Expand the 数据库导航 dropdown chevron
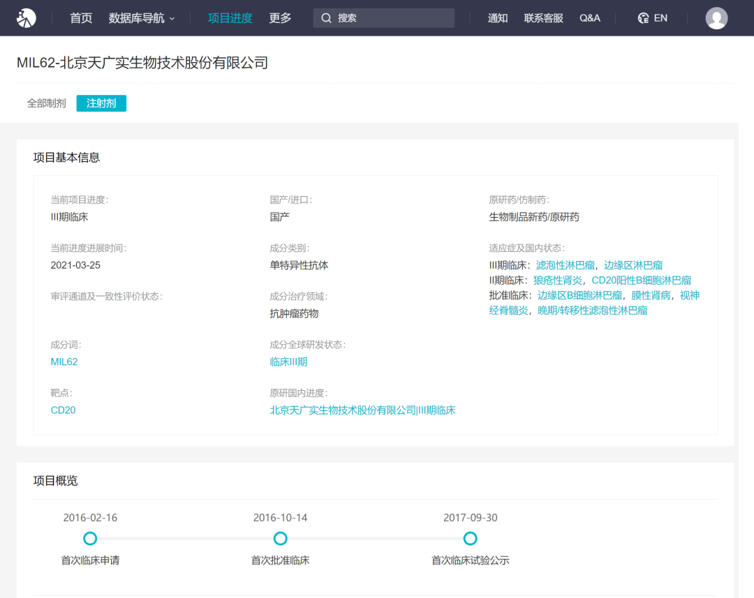This screenshot has width=754, height=598. [x=172, y=19]
